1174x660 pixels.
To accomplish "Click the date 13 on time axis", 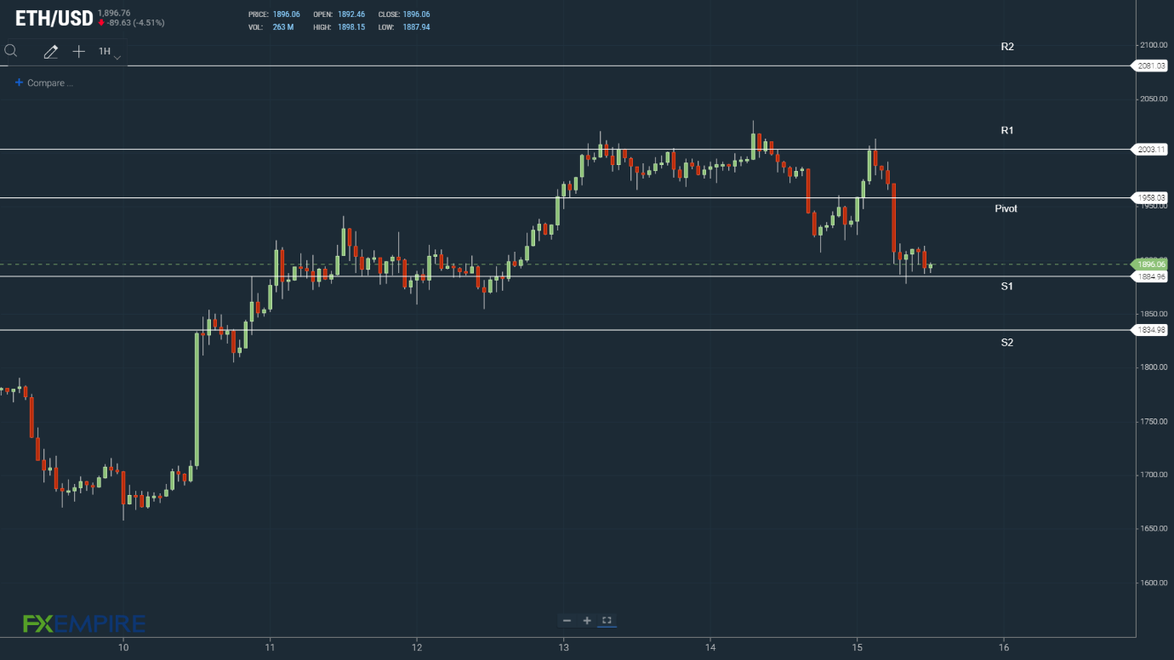I will coord(563,647).
